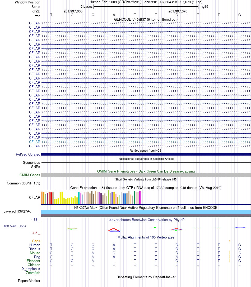
Task: Open 'Repeating Elements by RepeatMasker' title
Action: click(x=146, y=277)
